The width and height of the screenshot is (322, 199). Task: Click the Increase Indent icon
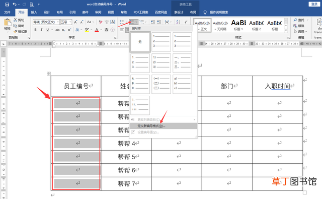coord(159,22)
